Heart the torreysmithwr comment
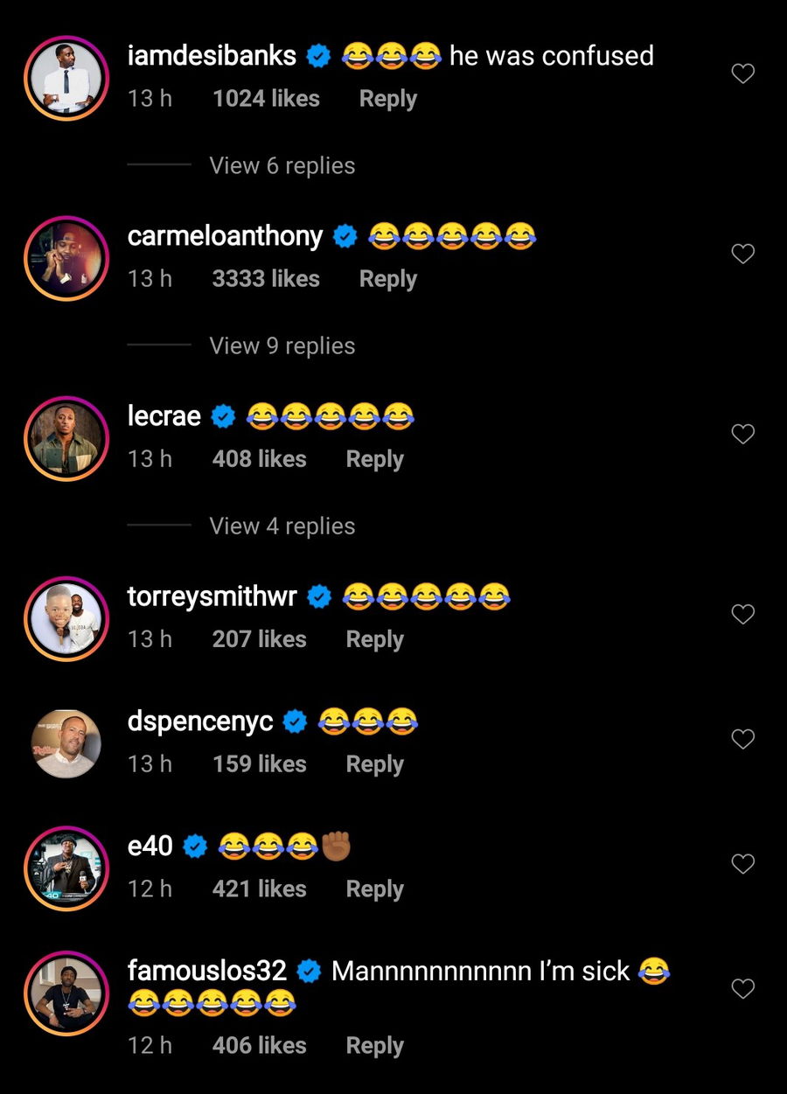The width and height of the screenshot is (787, 1094). click(742, 615)
